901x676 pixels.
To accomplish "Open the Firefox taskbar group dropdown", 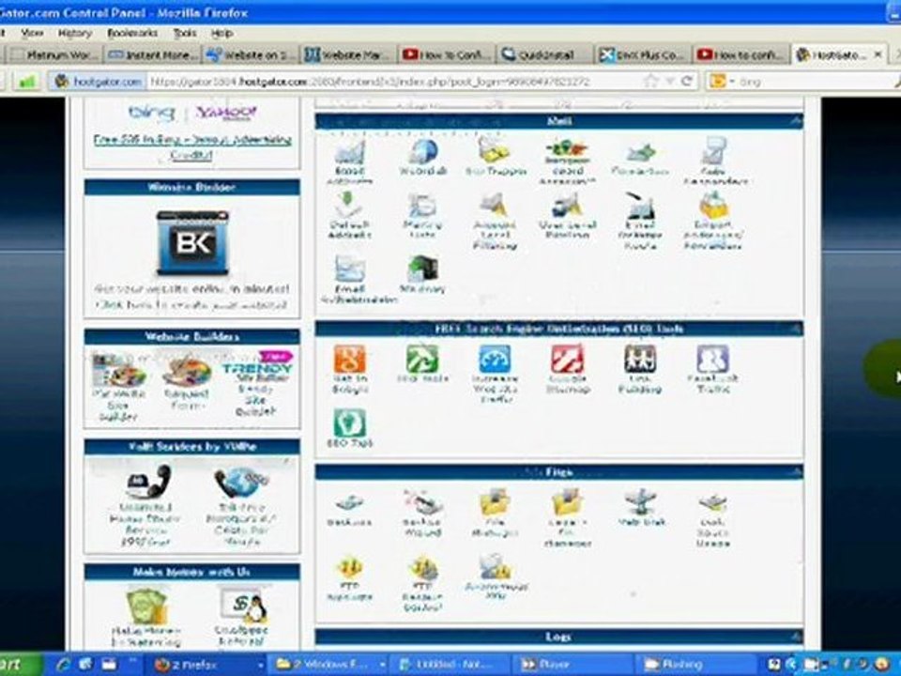I will (x=260, y=665).
